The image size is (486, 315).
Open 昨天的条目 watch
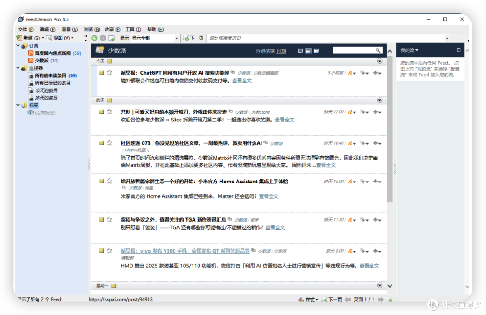pos(43,98)
